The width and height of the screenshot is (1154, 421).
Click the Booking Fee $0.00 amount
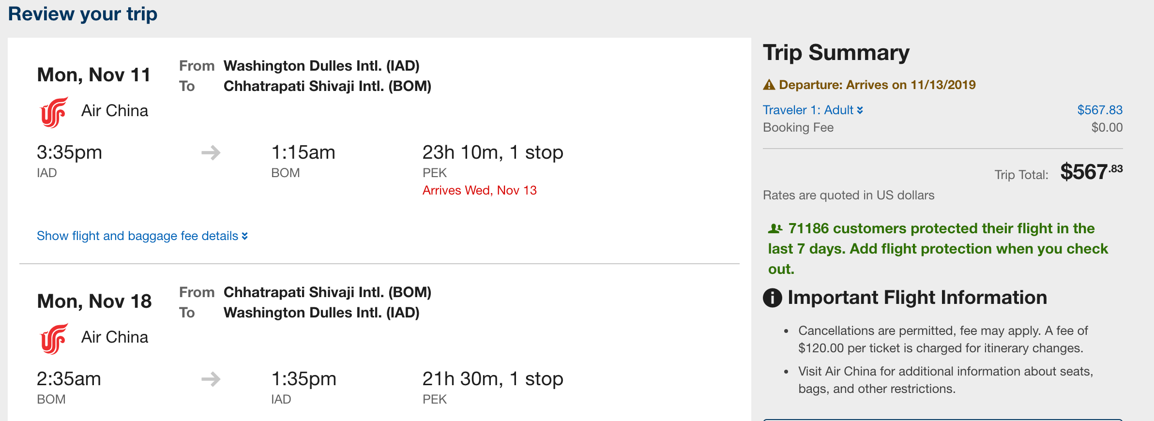pyautogui.click(x=1107, y=127)
